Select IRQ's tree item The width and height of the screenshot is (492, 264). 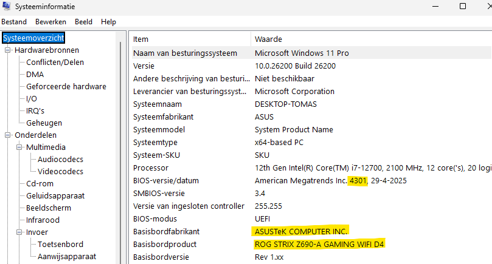[x=35, y=111]
